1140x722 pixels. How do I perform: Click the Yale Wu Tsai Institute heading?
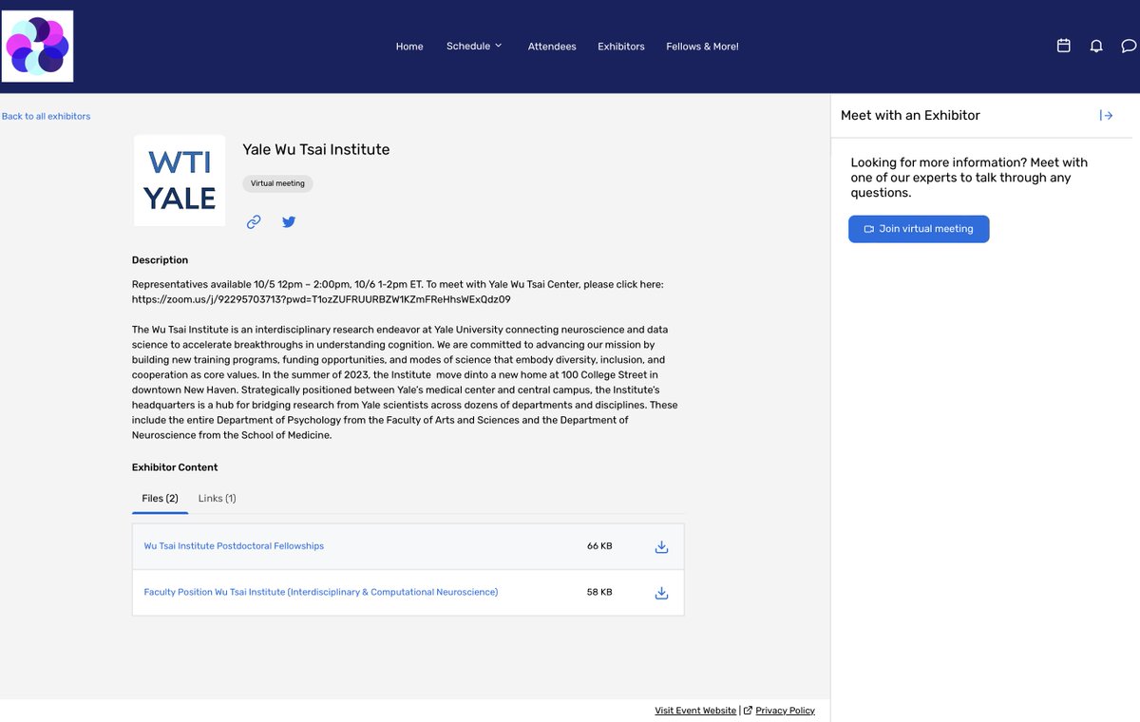[x=316, y=149]
